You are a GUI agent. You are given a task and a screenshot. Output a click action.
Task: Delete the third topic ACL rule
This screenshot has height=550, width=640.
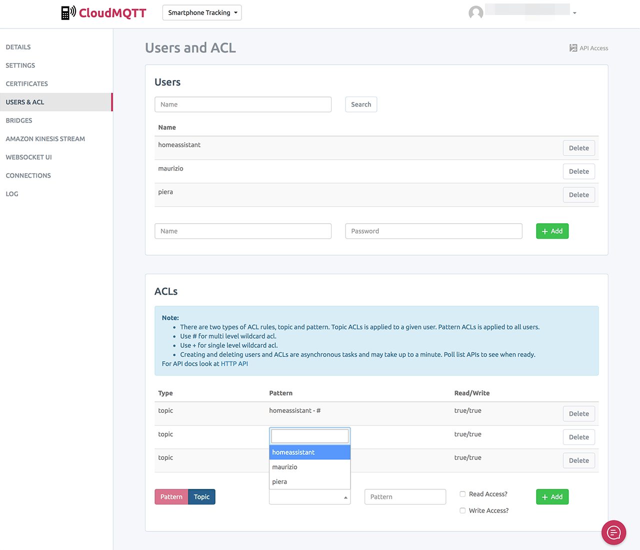(x=579, y=461)
